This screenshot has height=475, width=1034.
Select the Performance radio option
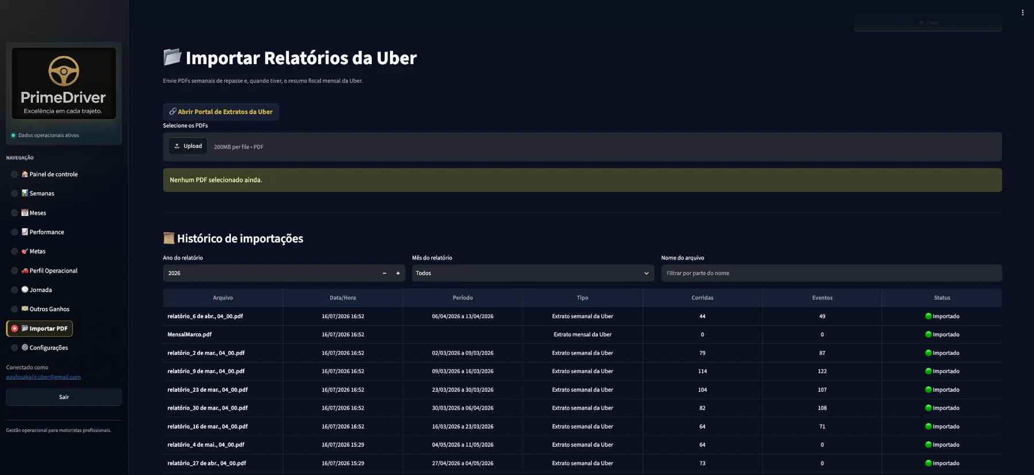click(14, 232)
